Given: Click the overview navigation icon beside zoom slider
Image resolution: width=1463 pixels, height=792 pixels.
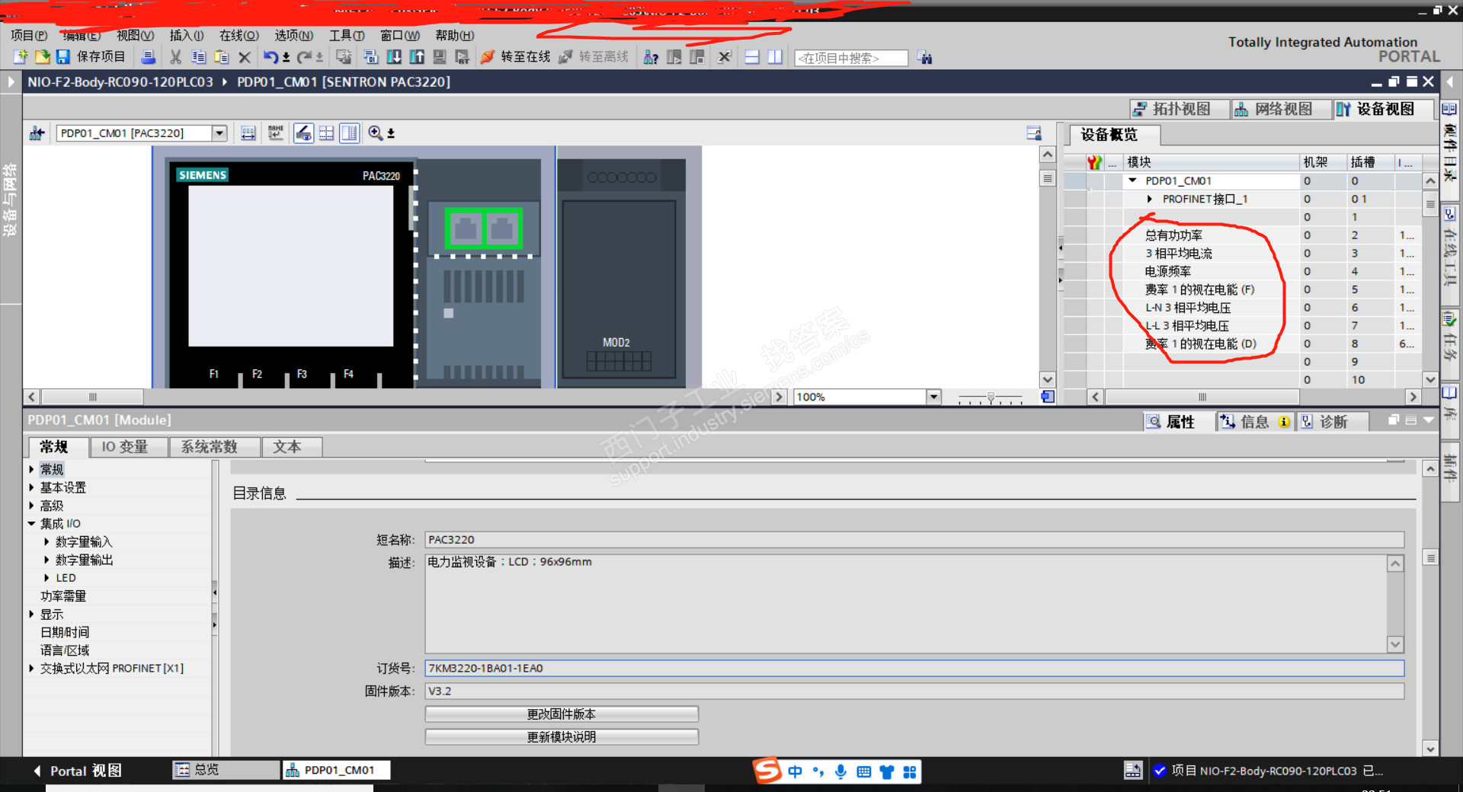Looking at the screenshot, I should 1048,397.
